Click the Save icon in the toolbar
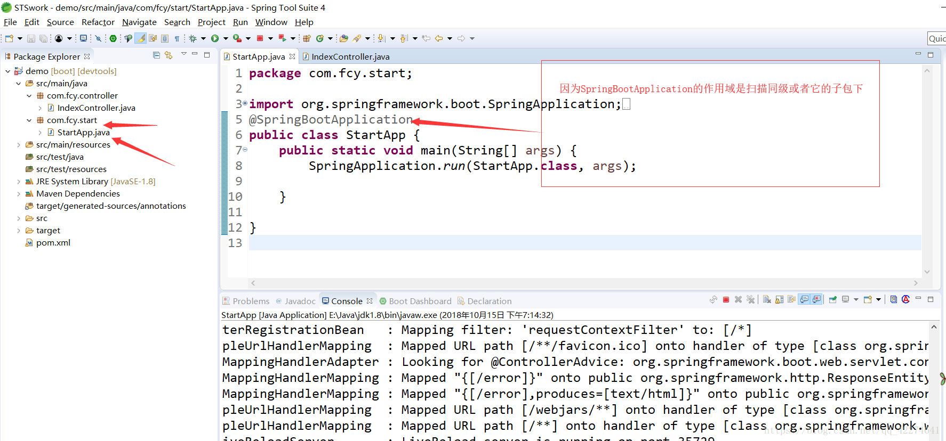Viewport: 946px width, 441px height. tap(31, 38)
